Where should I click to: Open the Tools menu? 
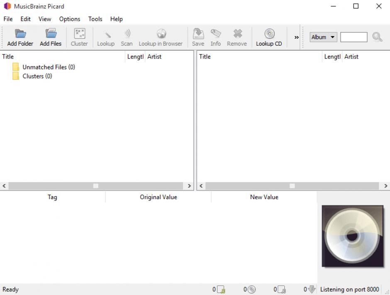coord(95,19)
